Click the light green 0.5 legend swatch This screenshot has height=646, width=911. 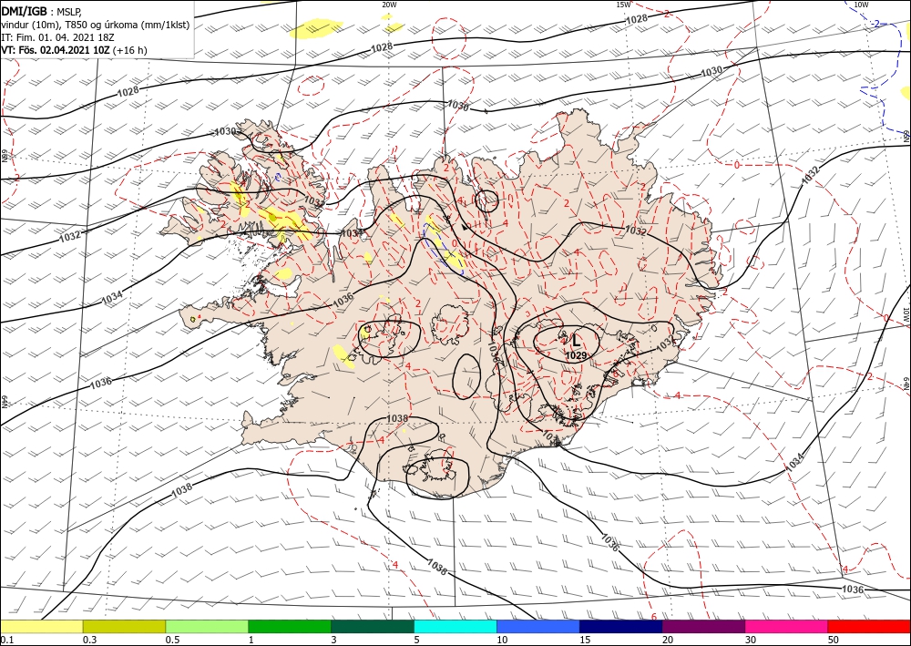click(207, 626)
